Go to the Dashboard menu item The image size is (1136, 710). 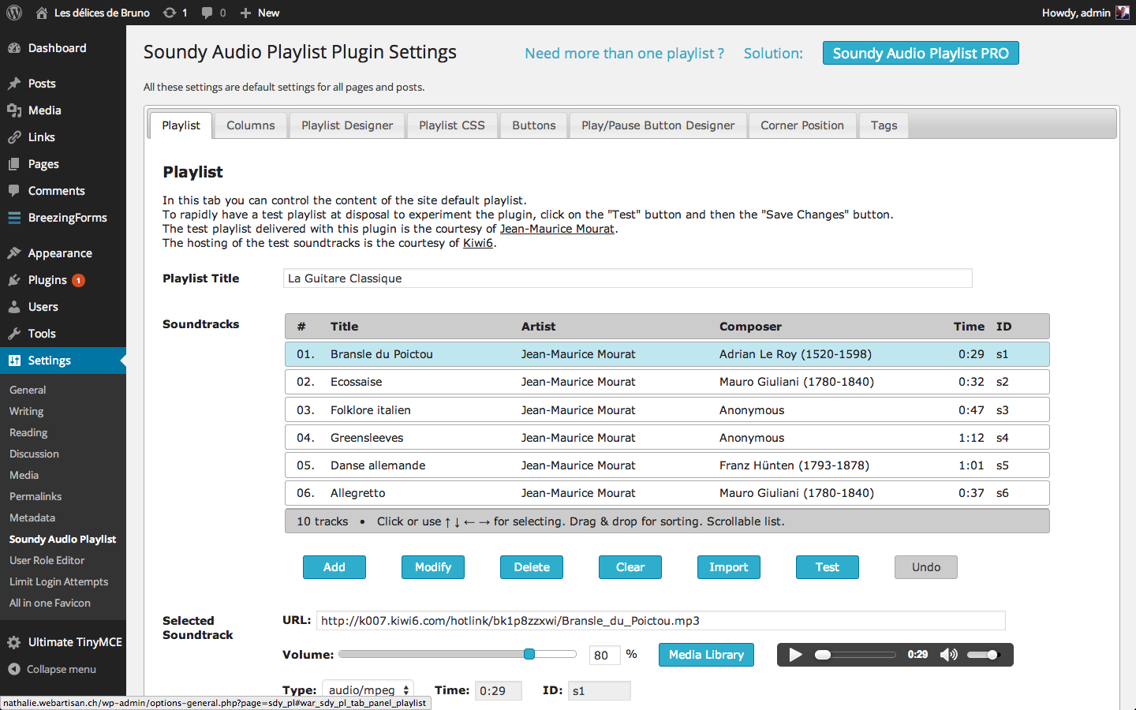point(63,48)
